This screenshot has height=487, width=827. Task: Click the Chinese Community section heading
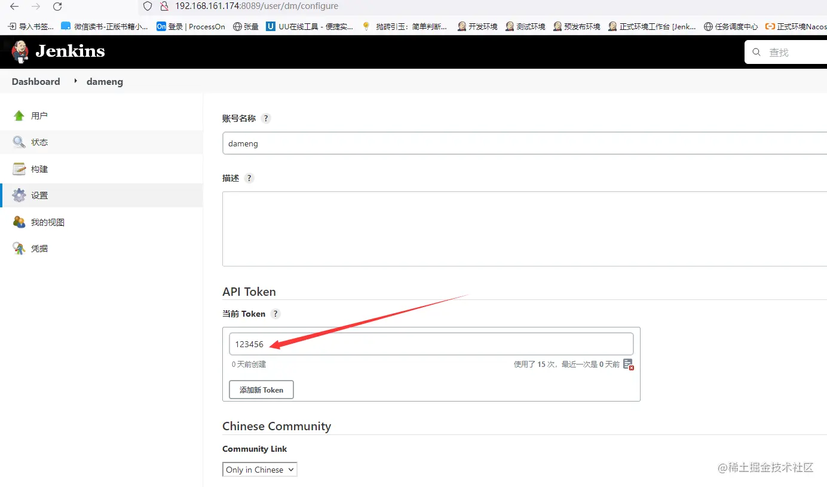pyautogui.click(x=277, y=426)
